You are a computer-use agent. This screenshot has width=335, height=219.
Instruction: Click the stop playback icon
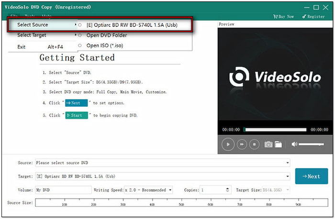pos(255,144)
